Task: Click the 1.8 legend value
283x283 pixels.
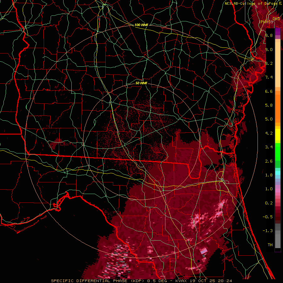Action: point(269,175)
